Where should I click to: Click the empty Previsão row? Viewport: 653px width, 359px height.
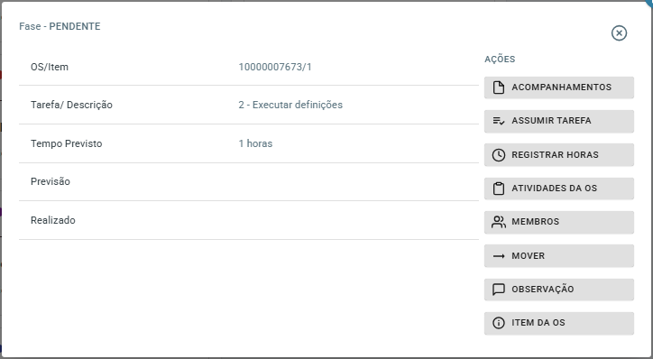pyautogui.click(x=249, y=181)
